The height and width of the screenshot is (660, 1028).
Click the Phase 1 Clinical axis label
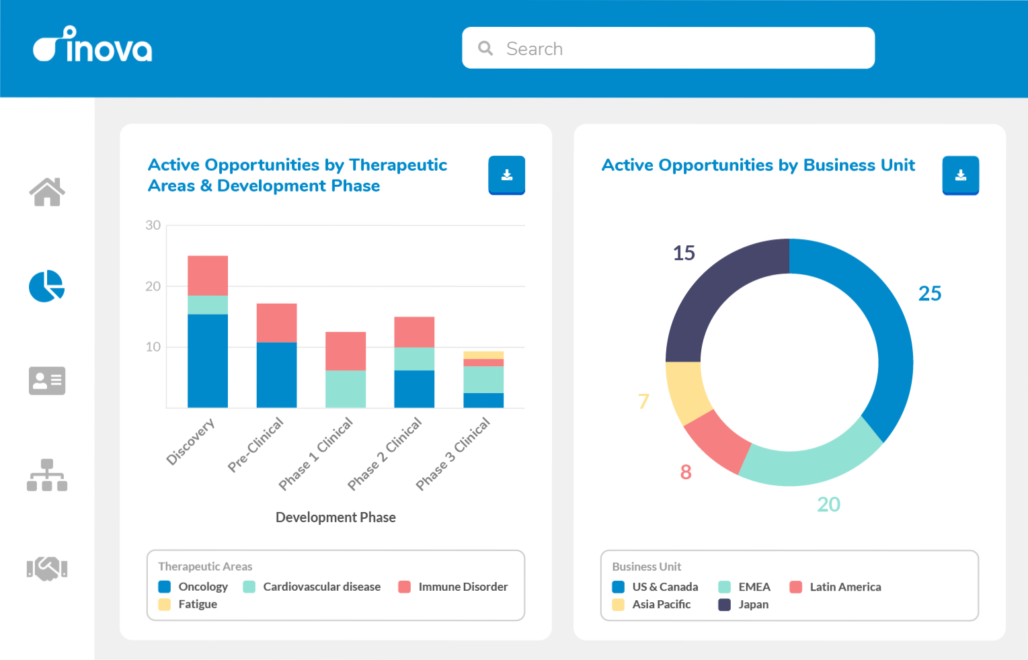(x=316, y=454)
